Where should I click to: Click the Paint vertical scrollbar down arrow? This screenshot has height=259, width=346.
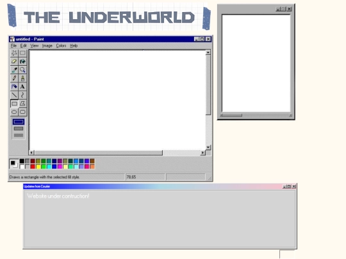pos(208,147)
